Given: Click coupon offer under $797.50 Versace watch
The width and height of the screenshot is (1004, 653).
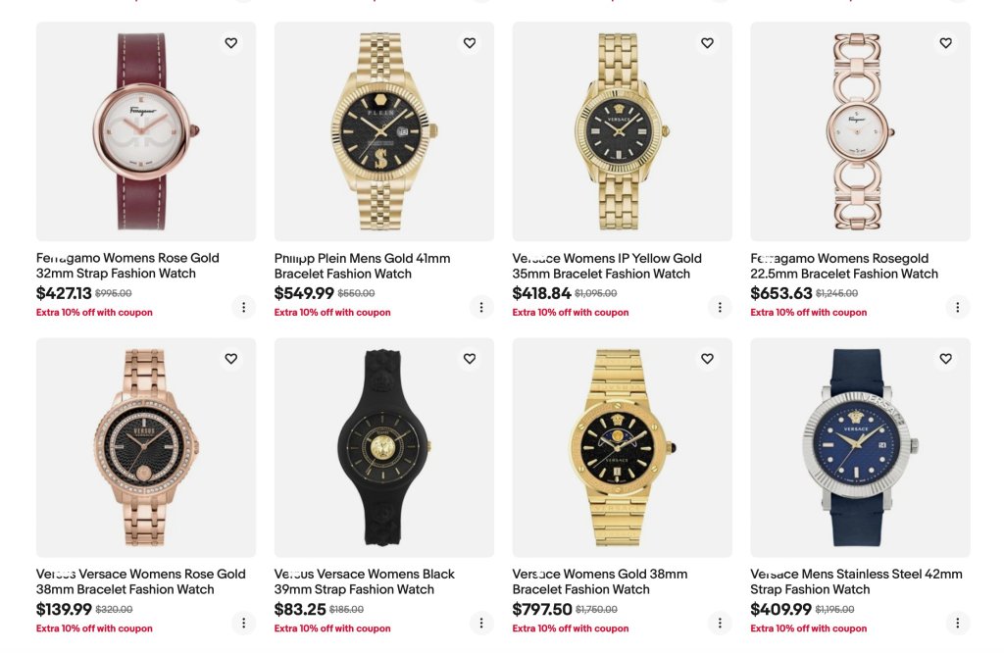Looking at the screenshot, I should coord(571,628).
